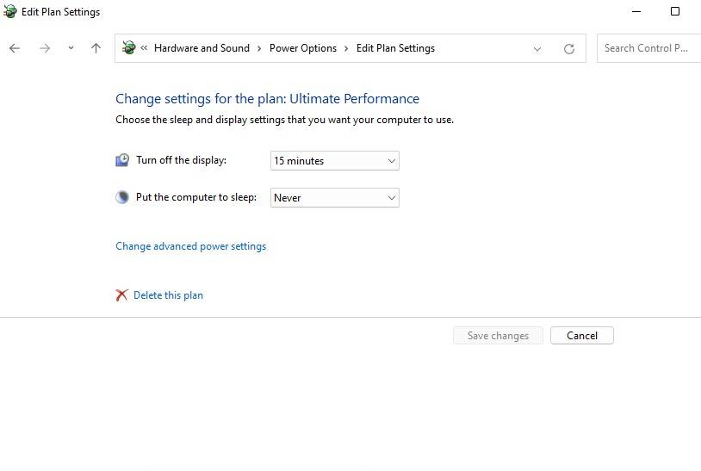Go up one level with Up arrow

pos(96,48)
